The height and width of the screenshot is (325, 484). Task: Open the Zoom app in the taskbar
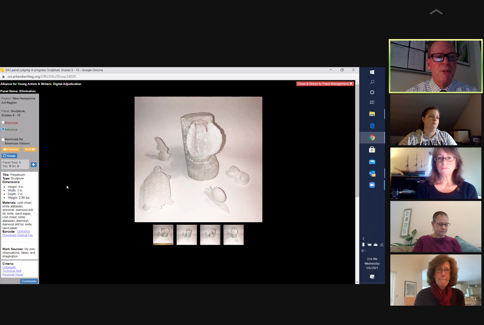click(372, 185)
